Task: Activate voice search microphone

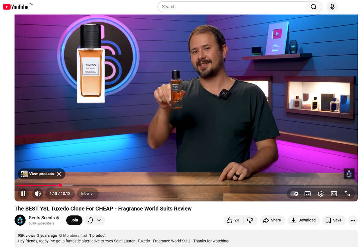Action: 332,7
